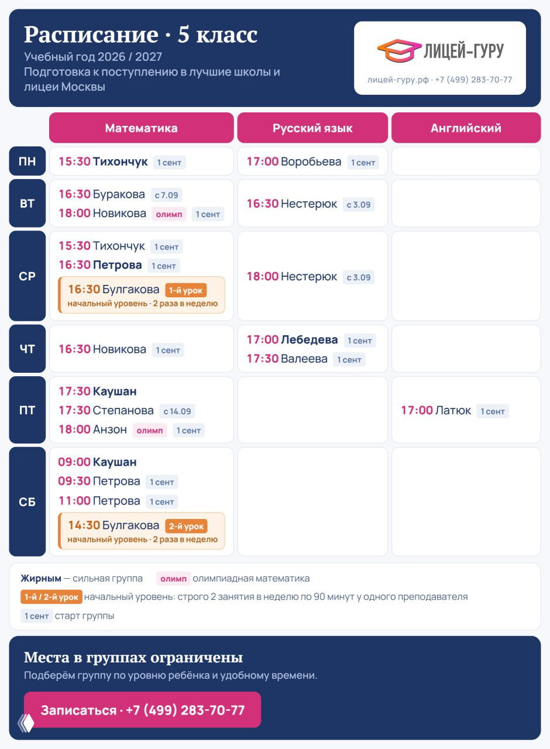The width and height of the screenshot is (550, 749).
Task: Click the «1-й / 2-й урок» legend badge
Action: pyautogui.click(x=51, y=597)
